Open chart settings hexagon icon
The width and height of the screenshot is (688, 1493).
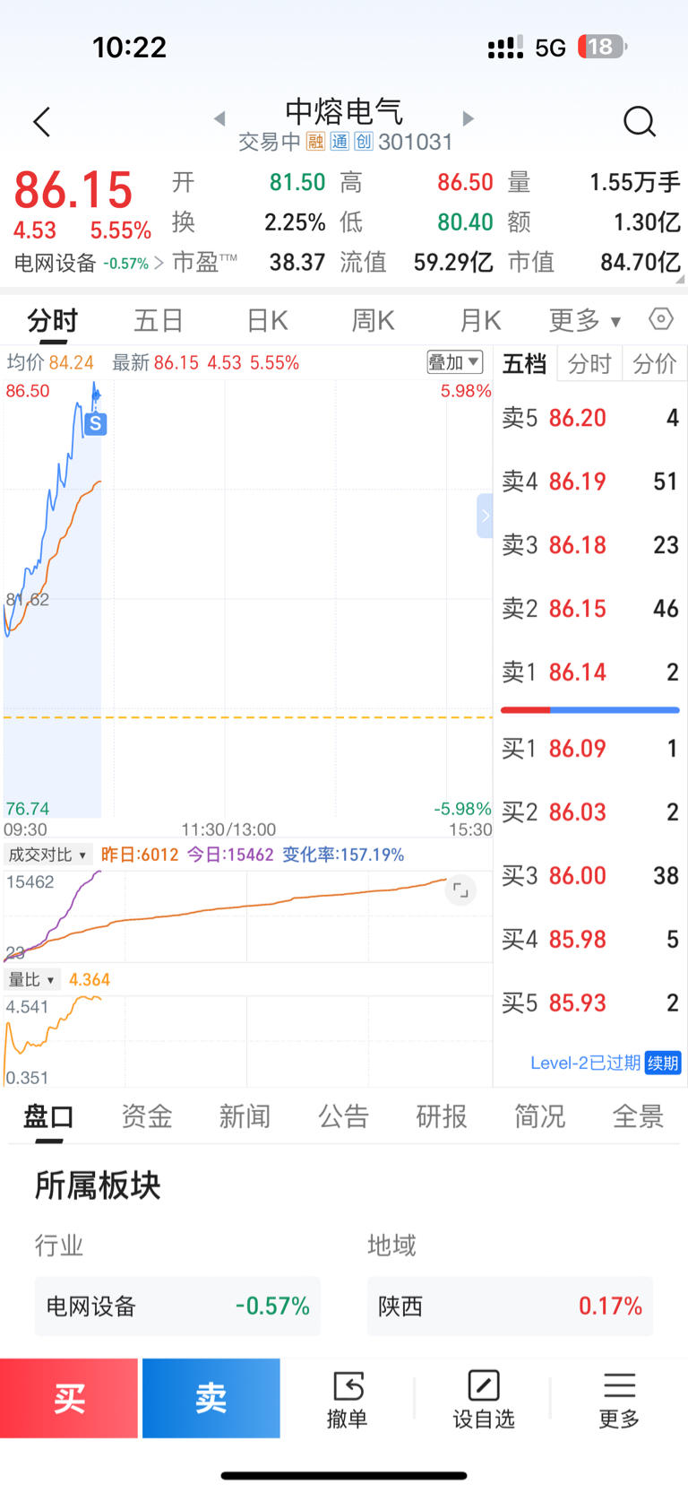[661, 318]
